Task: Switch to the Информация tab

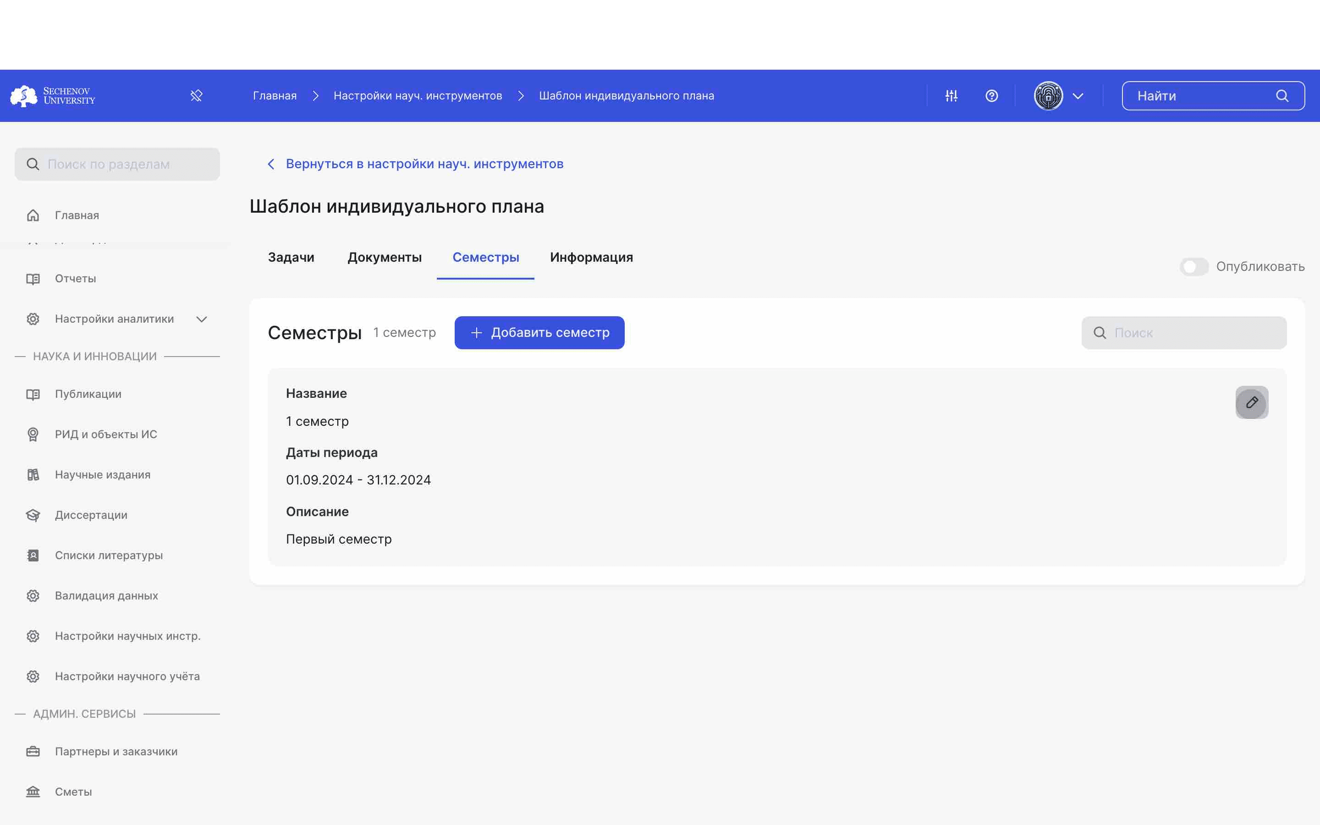Action: pos(591,258)
